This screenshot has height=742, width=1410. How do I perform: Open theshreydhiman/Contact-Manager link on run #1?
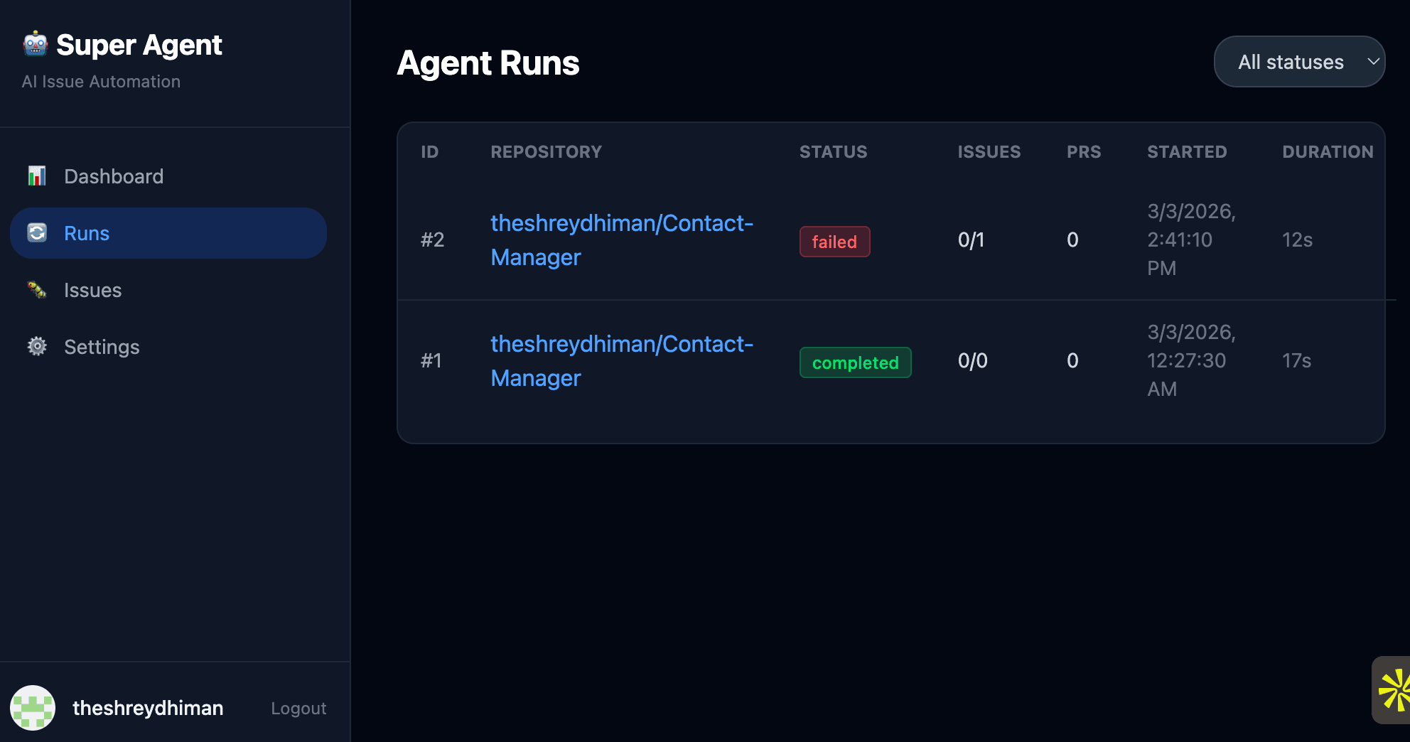coord(622,360)
